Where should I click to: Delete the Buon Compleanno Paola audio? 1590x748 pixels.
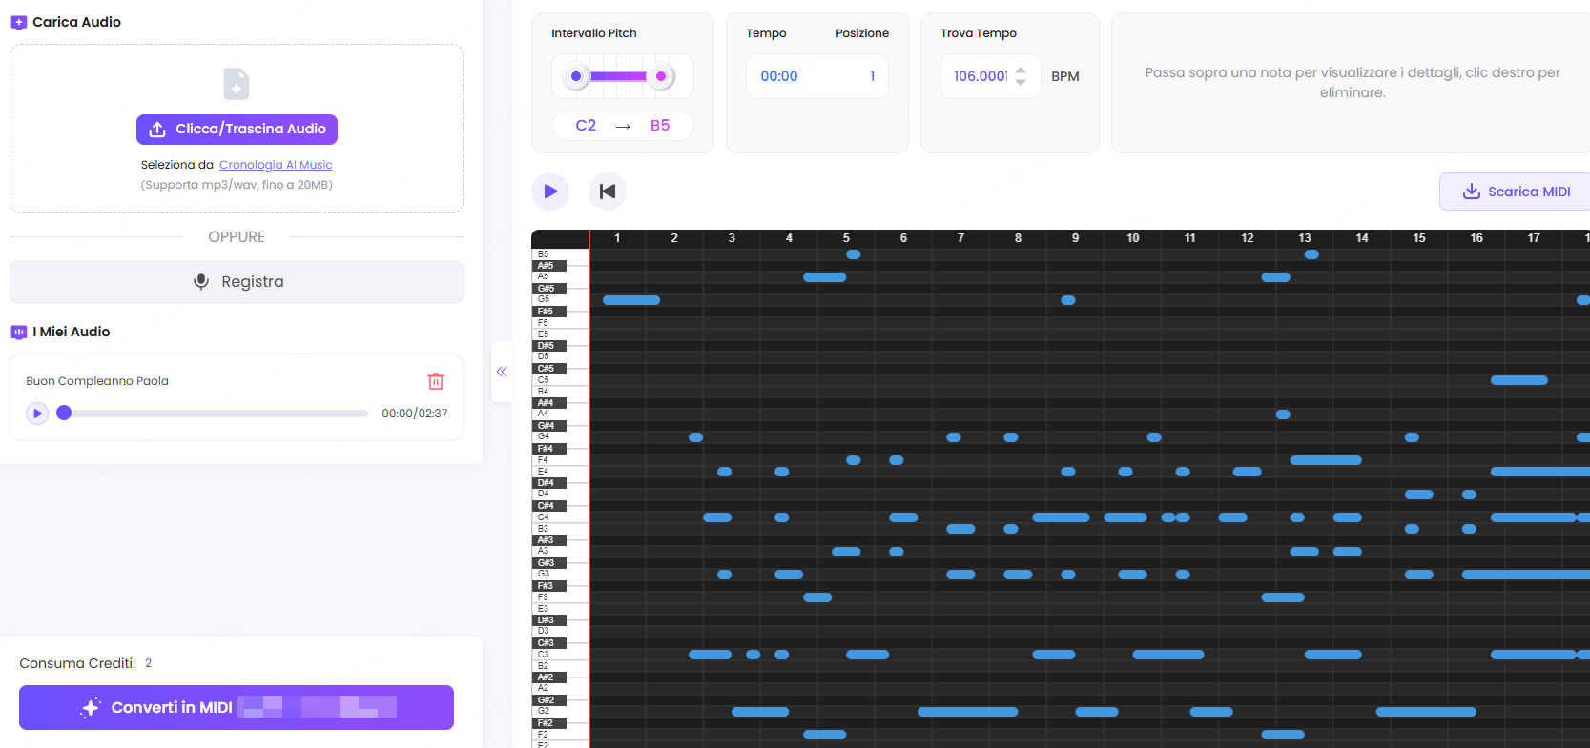coord(436,381)
